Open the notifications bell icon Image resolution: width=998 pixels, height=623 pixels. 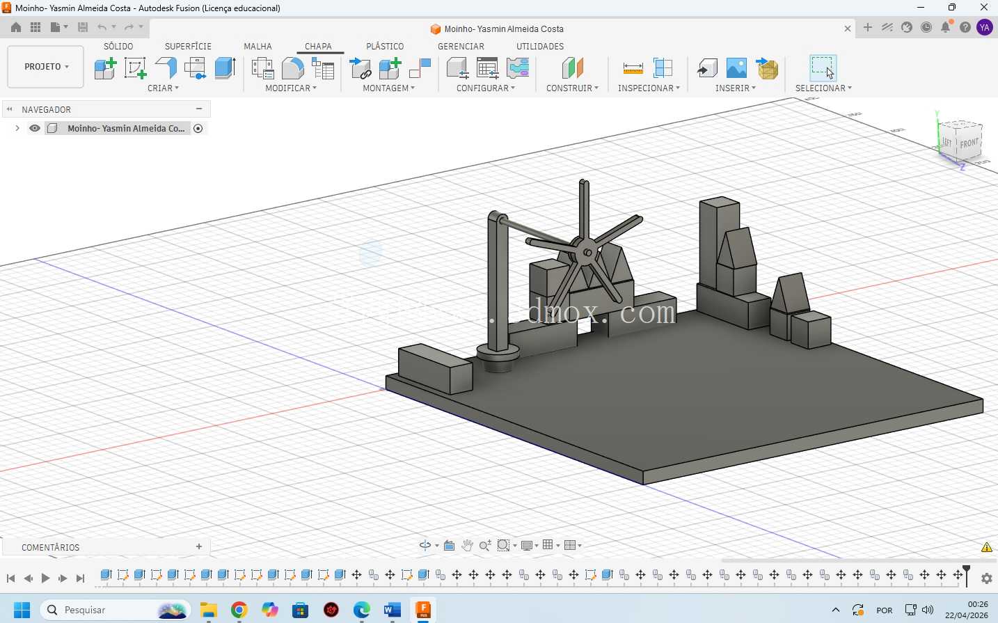[946, 28]
